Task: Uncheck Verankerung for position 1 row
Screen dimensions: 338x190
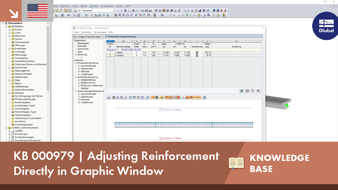Action: 197,52
